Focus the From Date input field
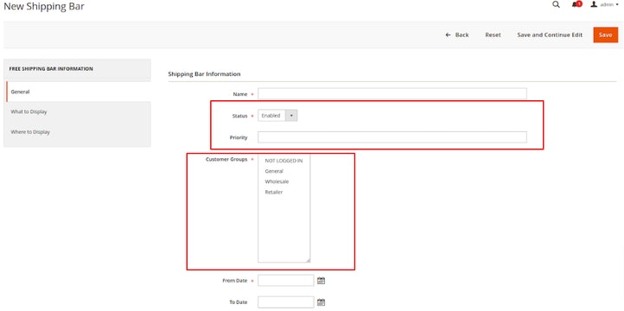Screen dimensions: 624x311 coord(286,281)
